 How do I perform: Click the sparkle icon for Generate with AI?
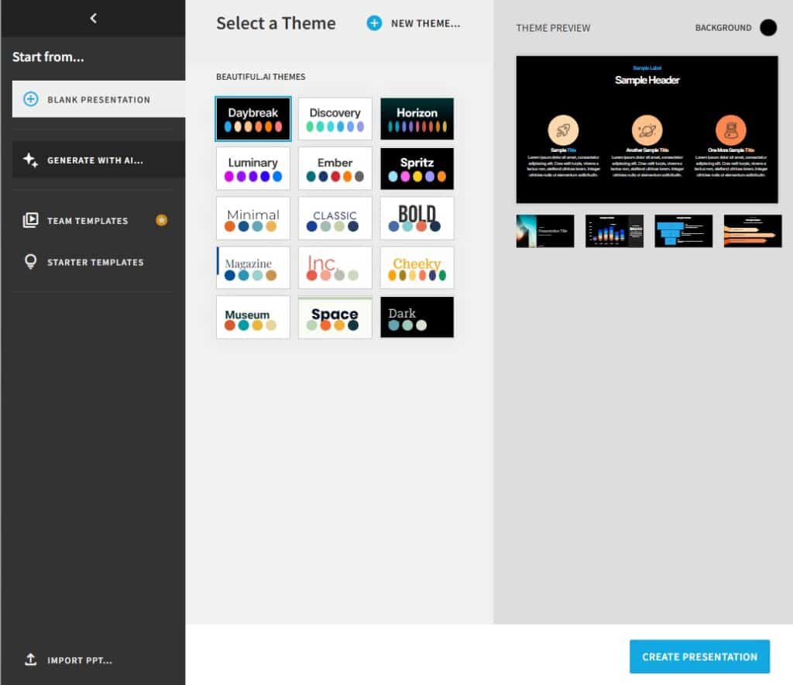[30, 160]
